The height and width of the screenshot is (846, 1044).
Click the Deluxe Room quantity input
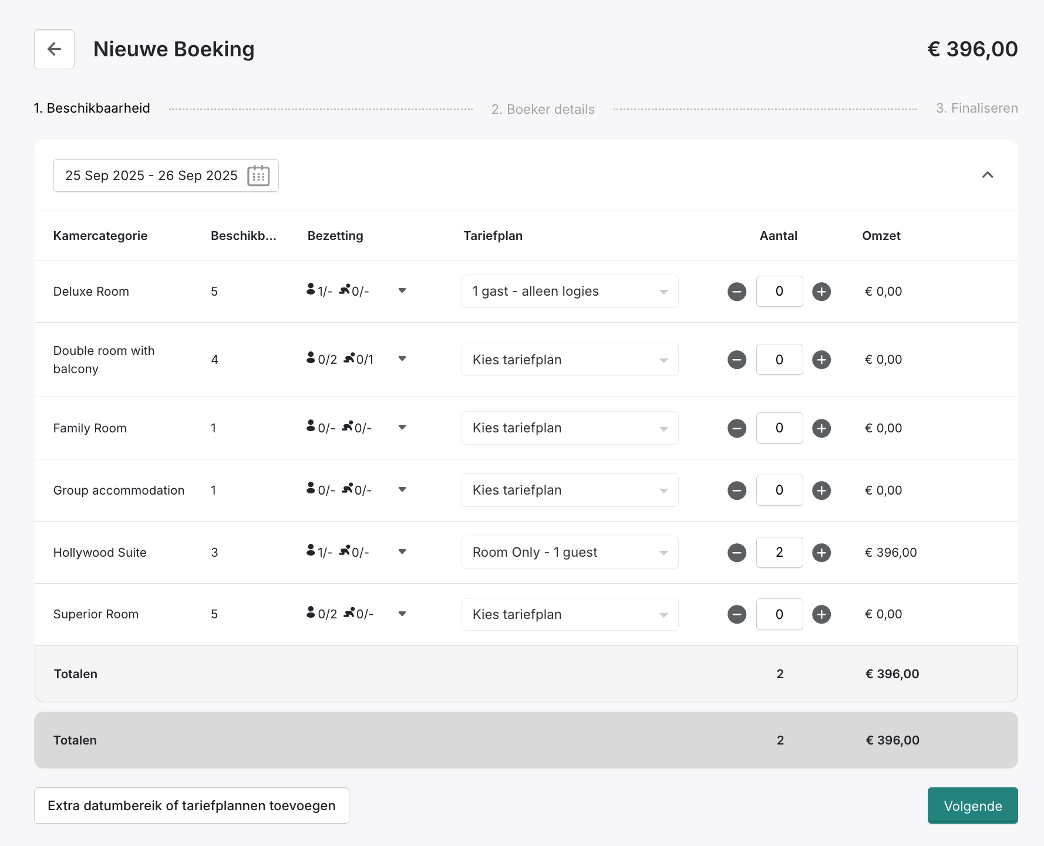point(780,292)
